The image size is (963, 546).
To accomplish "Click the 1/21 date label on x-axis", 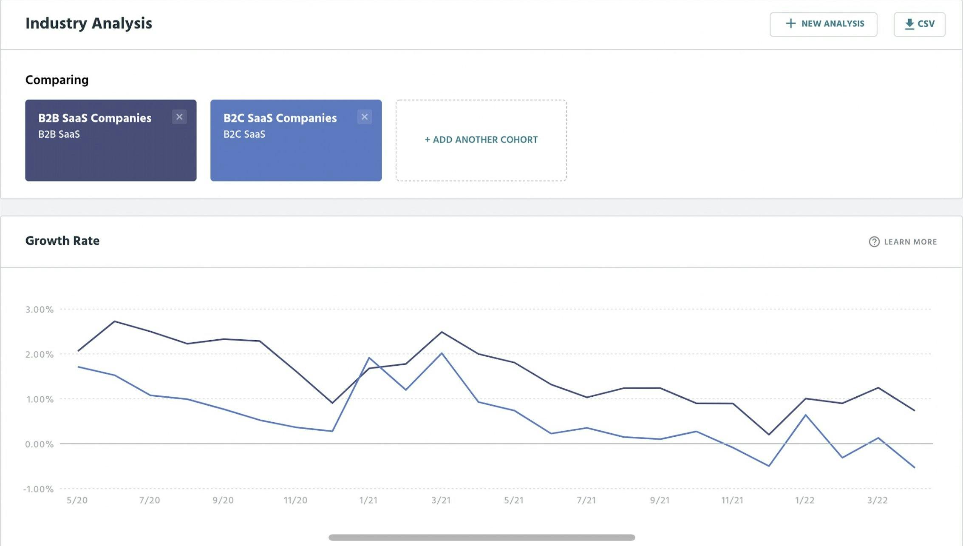I will [x=368, y=500].
